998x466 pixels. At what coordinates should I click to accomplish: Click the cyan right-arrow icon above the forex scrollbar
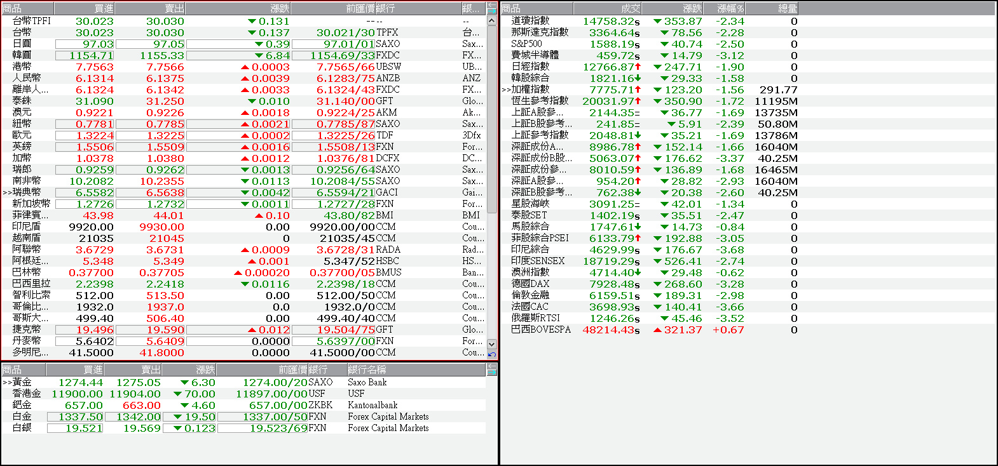point(492,11)
